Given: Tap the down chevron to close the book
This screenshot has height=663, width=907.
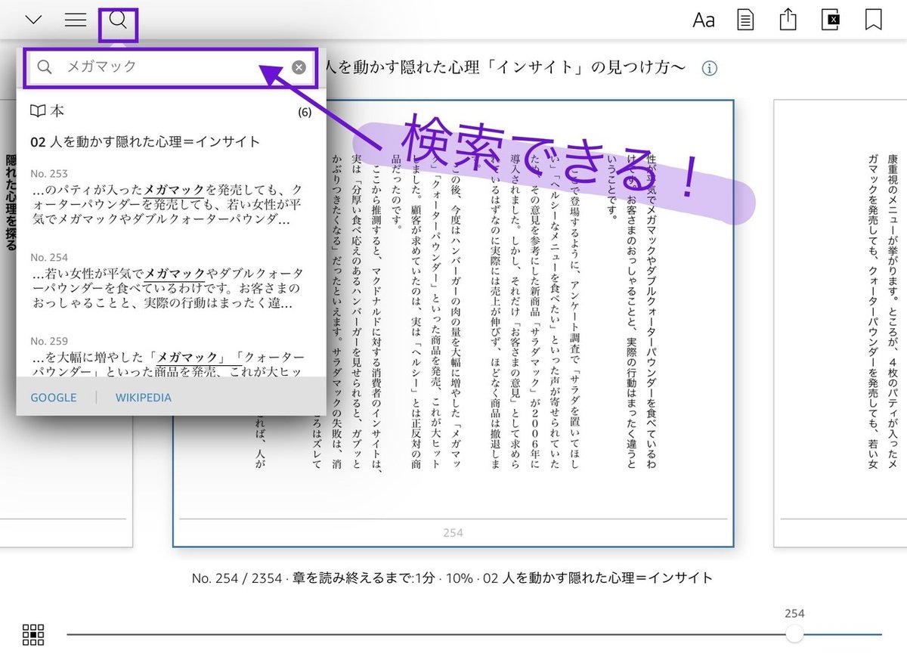Looking at the screenshot, I should point(33,20).
